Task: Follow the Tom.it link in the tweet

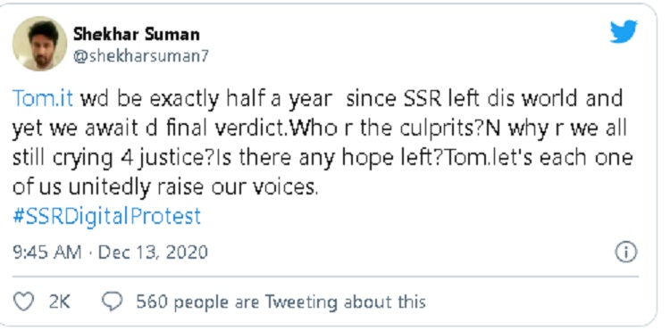Action: coord(43,98)
